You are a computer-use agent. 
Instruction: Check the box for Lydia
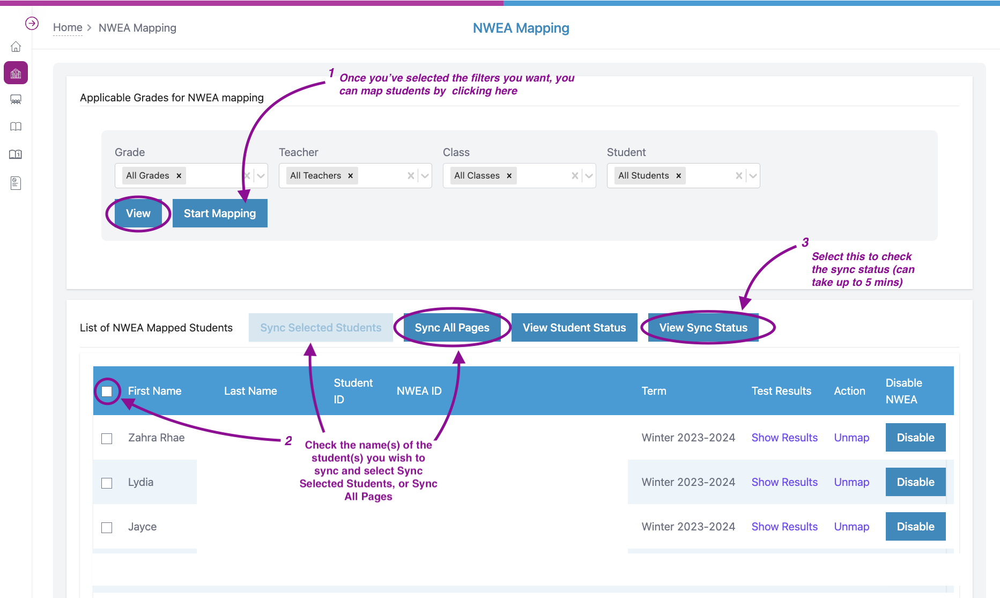pyautogui.click(x=107, y=483)
